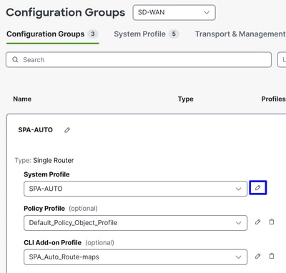Image resolution: width=286 pixels, height=273 pixels.
Task: Switch to the Transport & Management tab
Action: [x=240, y=34]
